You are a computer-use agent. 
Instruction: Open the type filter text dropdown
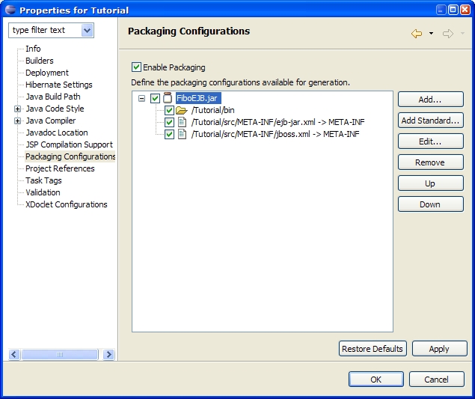[88, 30]
